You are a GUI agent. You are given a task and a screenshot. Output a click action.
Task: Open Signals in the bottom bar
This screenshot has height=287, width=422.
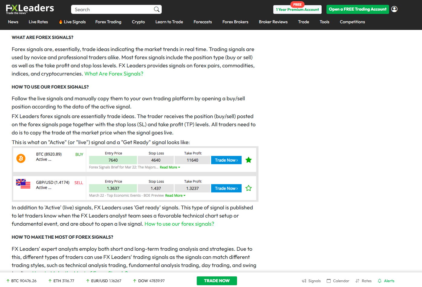(x=311, y=281)
